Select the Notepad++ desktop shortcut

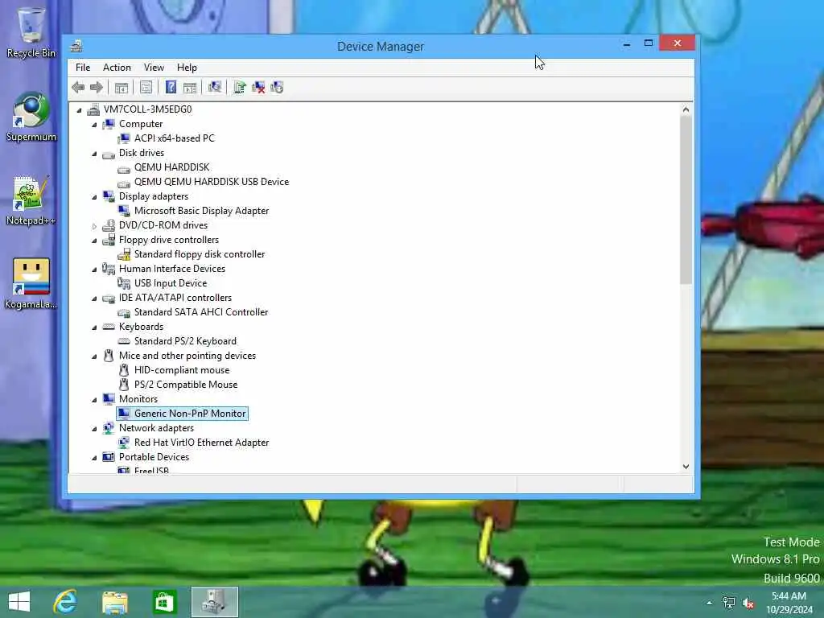[x=31, y=200]
